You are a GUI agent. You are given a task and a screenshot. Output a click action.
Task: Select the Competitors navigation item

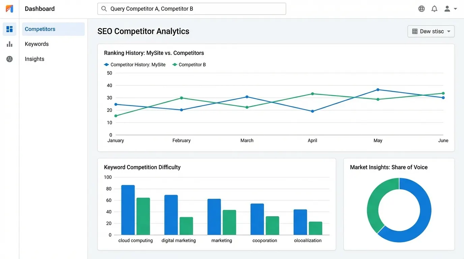(40, 29)
